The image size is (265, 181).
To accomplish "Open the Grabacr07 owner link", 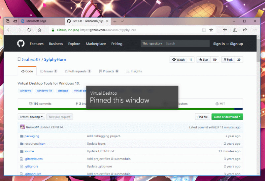I will 31,59.
